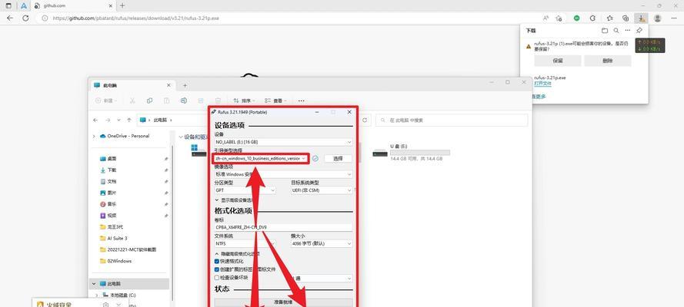Open the Edge tab actions menu icon
684x307 pixels.
click(8, 5)
